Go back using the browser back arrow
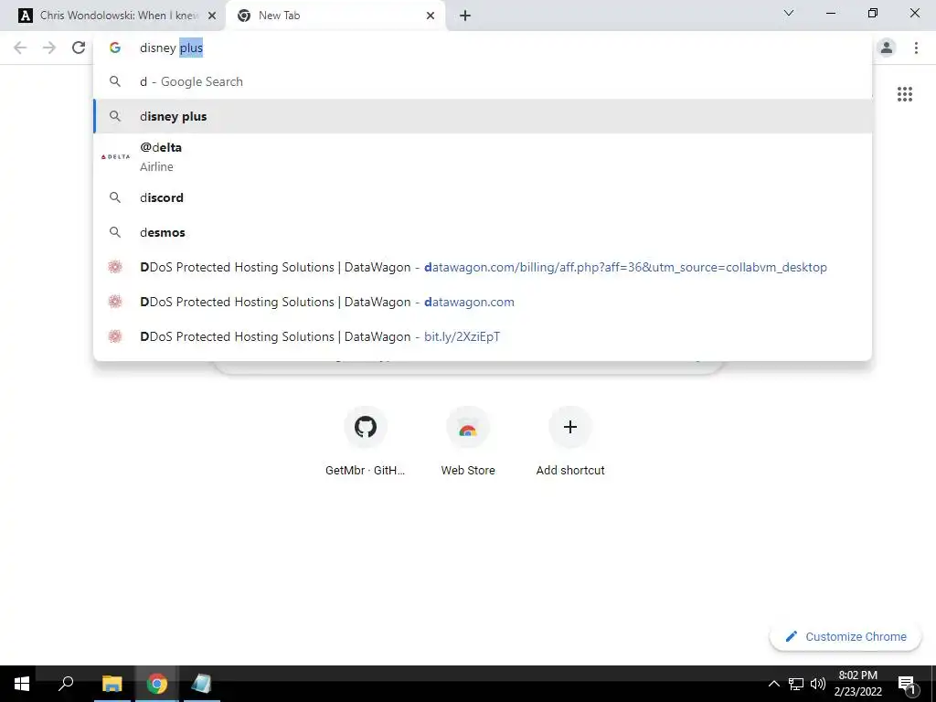Viewport: 936px width, 702px height. coord(20,48)
